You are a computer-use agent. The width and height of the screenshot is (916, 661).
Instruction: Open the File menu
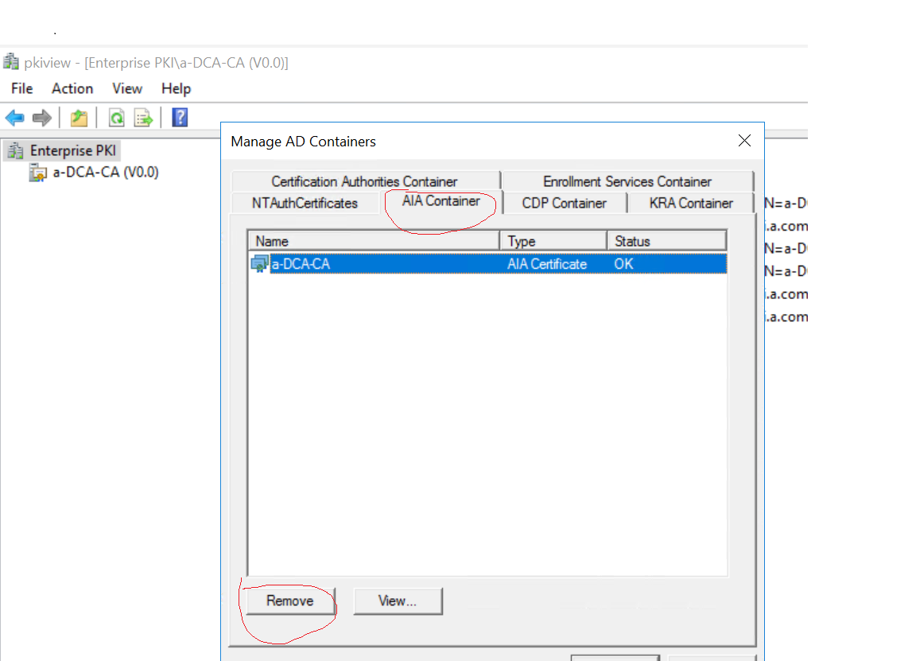[x=21, y=88]
